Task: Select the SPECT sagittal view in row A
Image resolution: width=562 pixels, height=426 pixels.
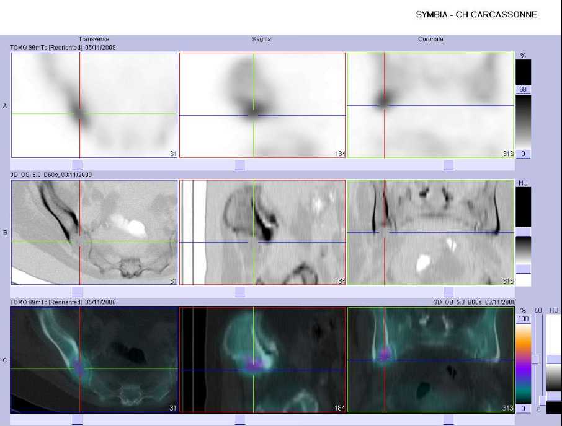Action: 262,105
